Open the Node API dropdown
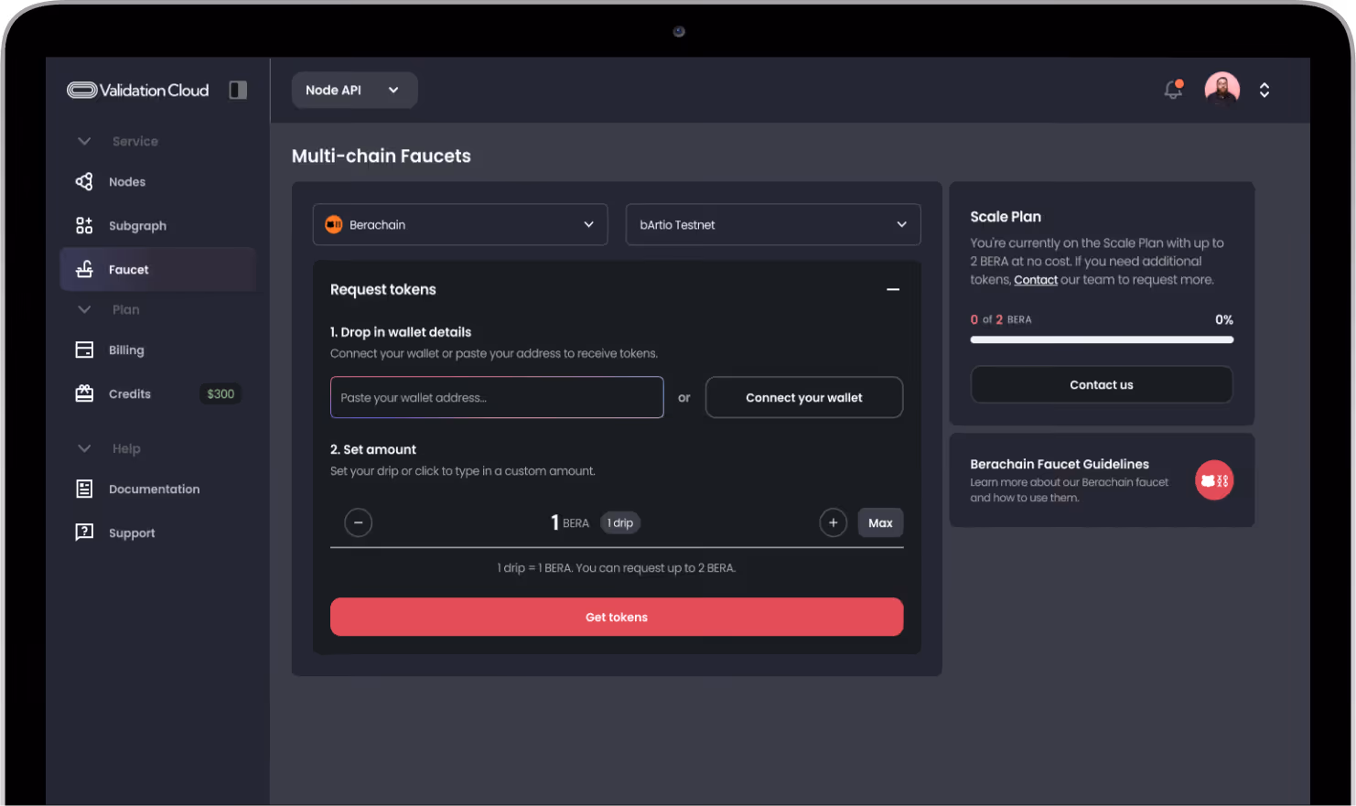This screenshot has width=1356, height=806. pos(354,90)
